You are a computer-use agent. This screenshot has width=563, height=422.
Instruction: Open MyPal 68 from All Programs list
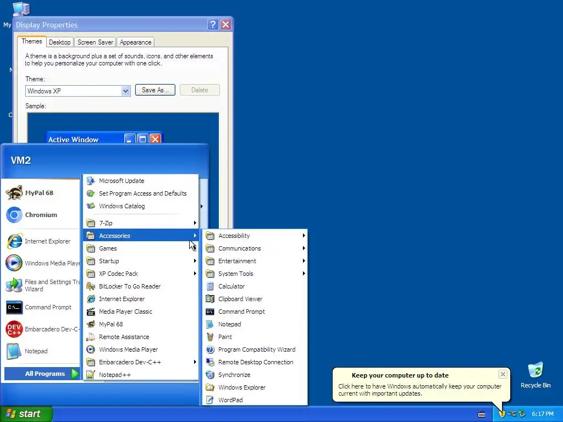point(141,324)
